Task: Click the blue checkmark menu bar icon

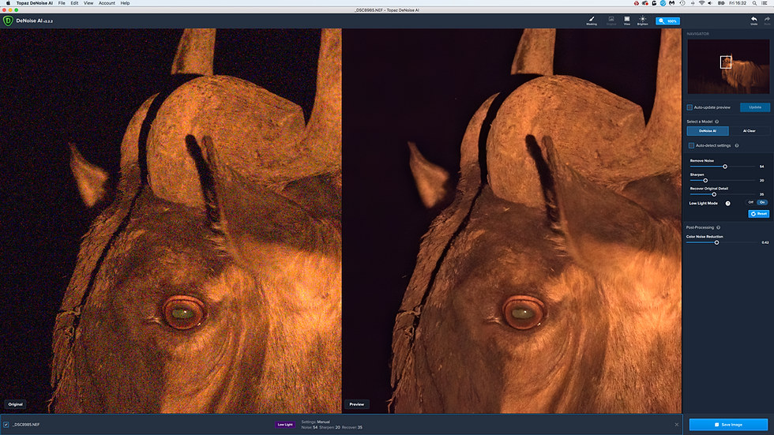Action: click(x=663, y=3)
